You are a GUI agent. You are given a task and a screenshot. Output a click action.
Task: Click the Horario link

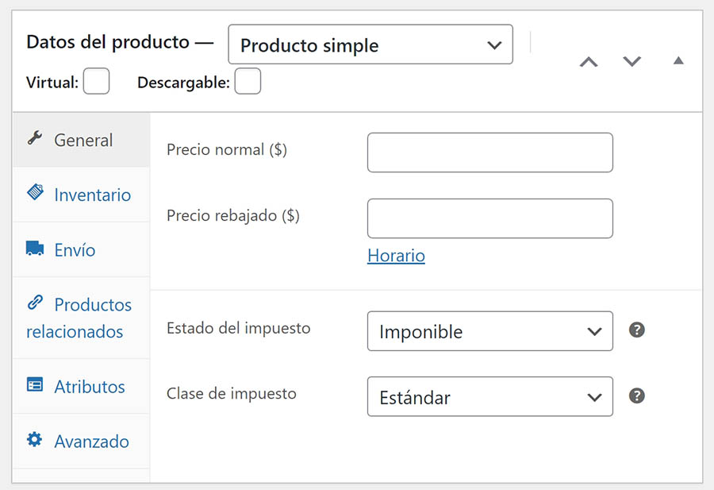pyautogui.click(x=396, y=256)
